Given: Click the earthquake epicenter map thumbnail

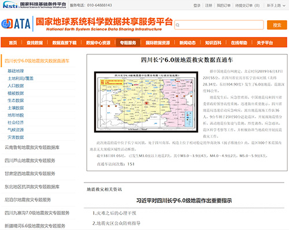Looking at the screenshot, I should (x=146, y=102).
